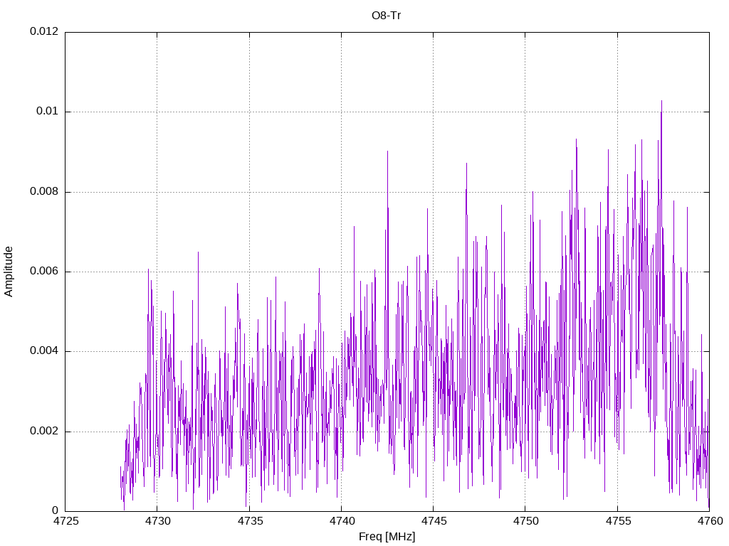The image size is (729, 546).
Task: Click y-axis tick value 0.008
Action: 44,191
